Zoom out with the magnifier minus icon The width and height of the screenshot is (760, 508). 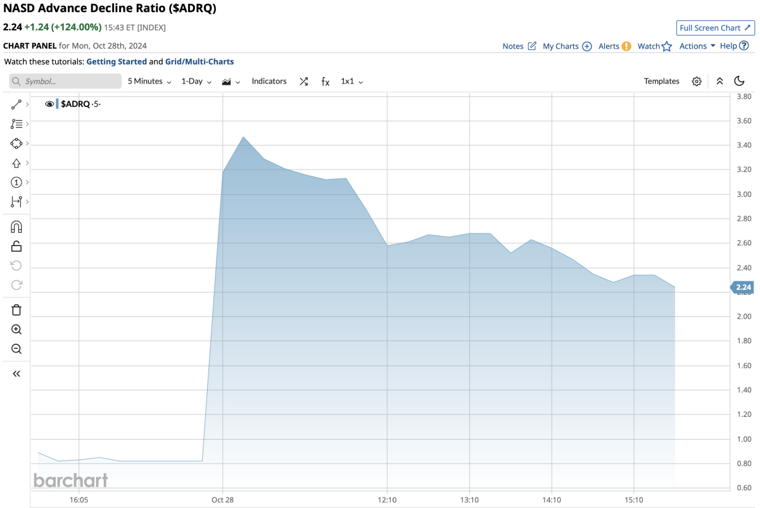coord(16,349)
